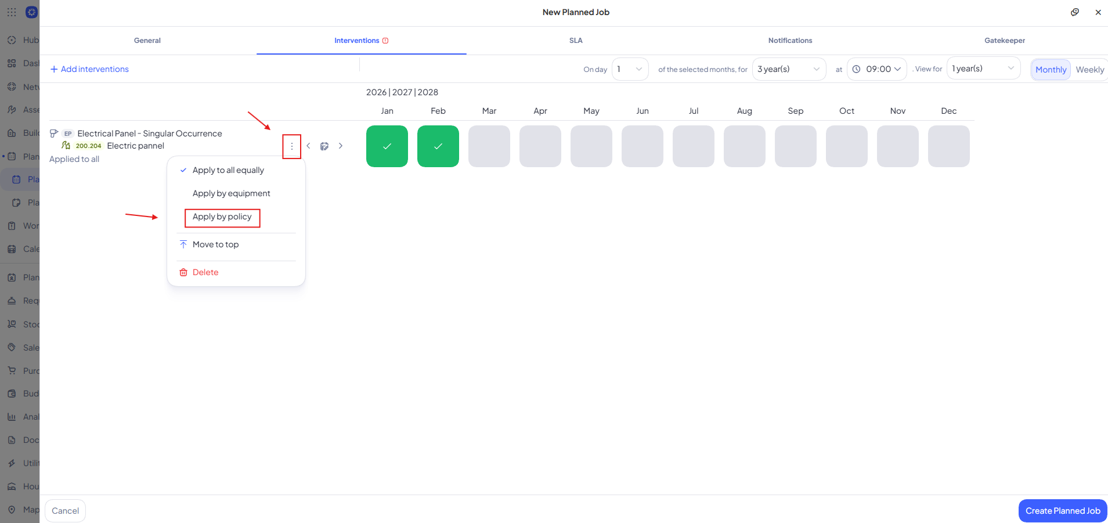The width and height of the screenshot is (1108, 523).
Task: Check the March month box
Action: click(x=489, y=146)
